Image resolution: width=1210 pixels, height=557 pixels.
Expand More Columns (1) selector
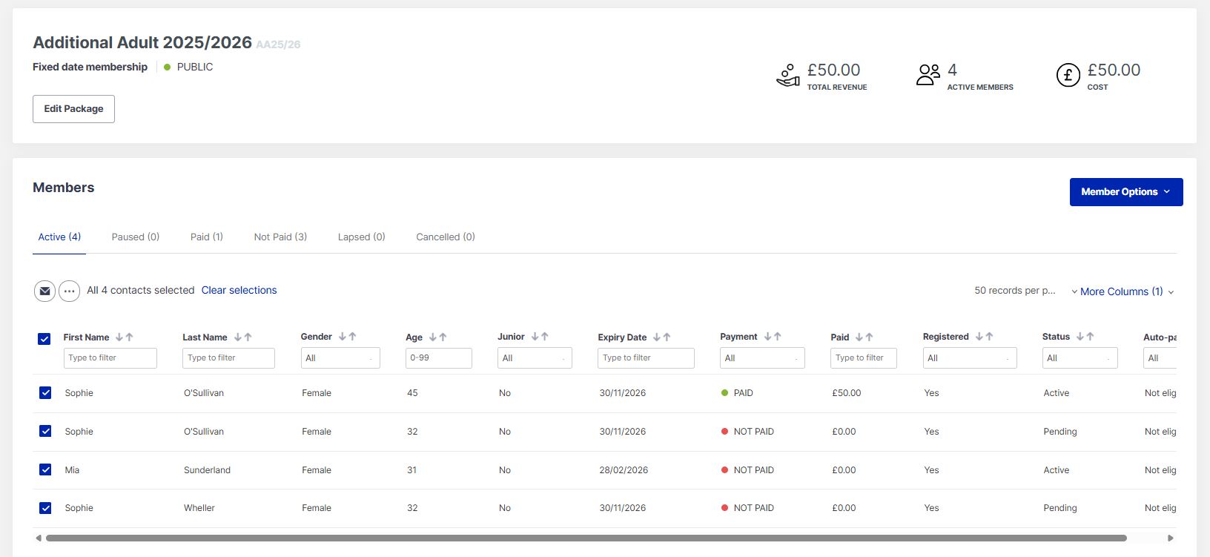(1122, 291)
